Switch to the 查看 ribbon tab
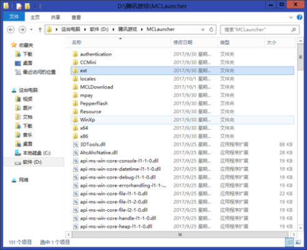 click(x=76, y=17)
